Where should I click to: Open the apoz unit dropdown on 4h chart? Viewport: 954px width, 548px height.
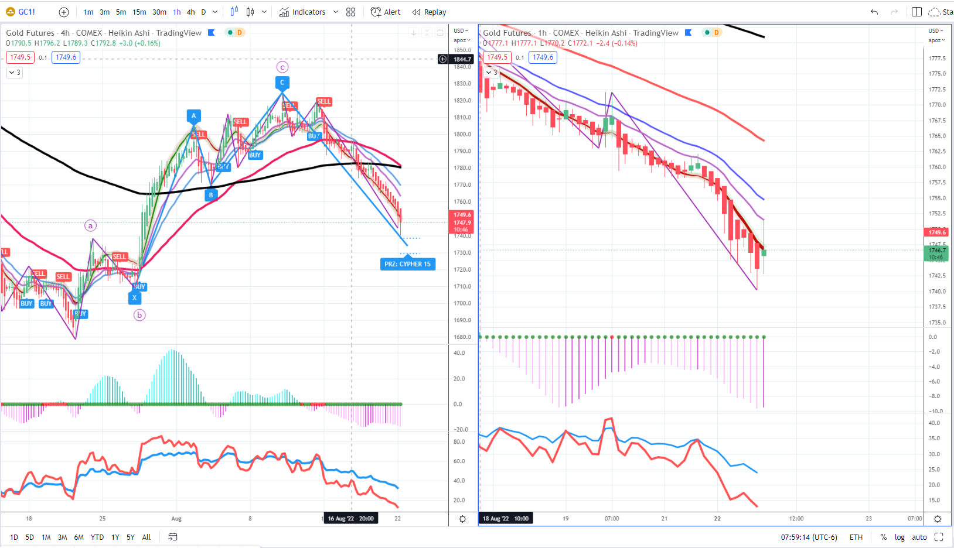[x=462, y=40]
